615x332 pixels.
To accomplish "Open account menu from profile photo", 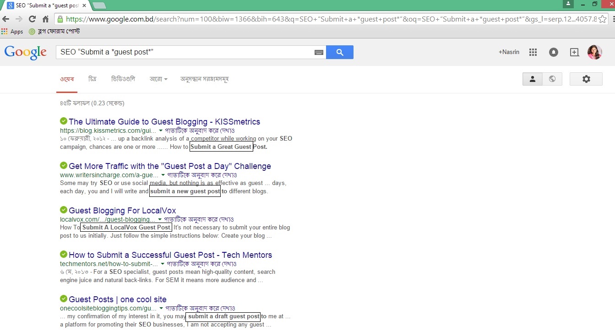I will tap(595, 52).
